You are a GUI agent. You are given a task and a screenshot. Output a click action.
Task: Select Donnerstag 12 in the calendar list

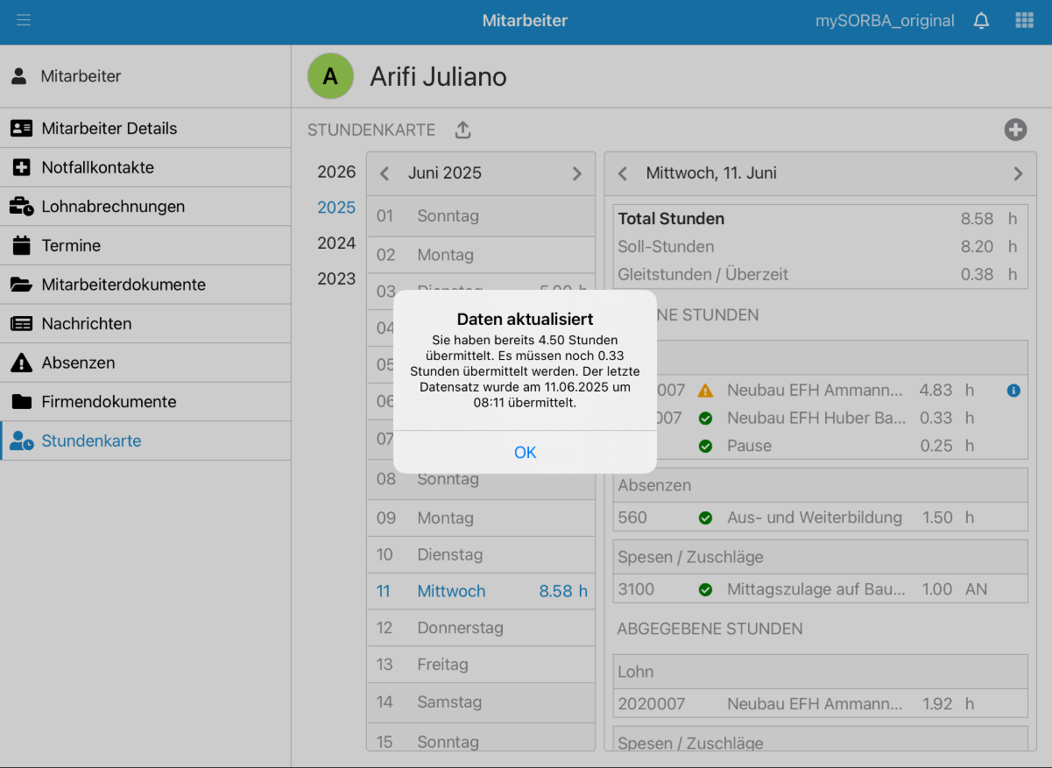[x=460, y=628]
